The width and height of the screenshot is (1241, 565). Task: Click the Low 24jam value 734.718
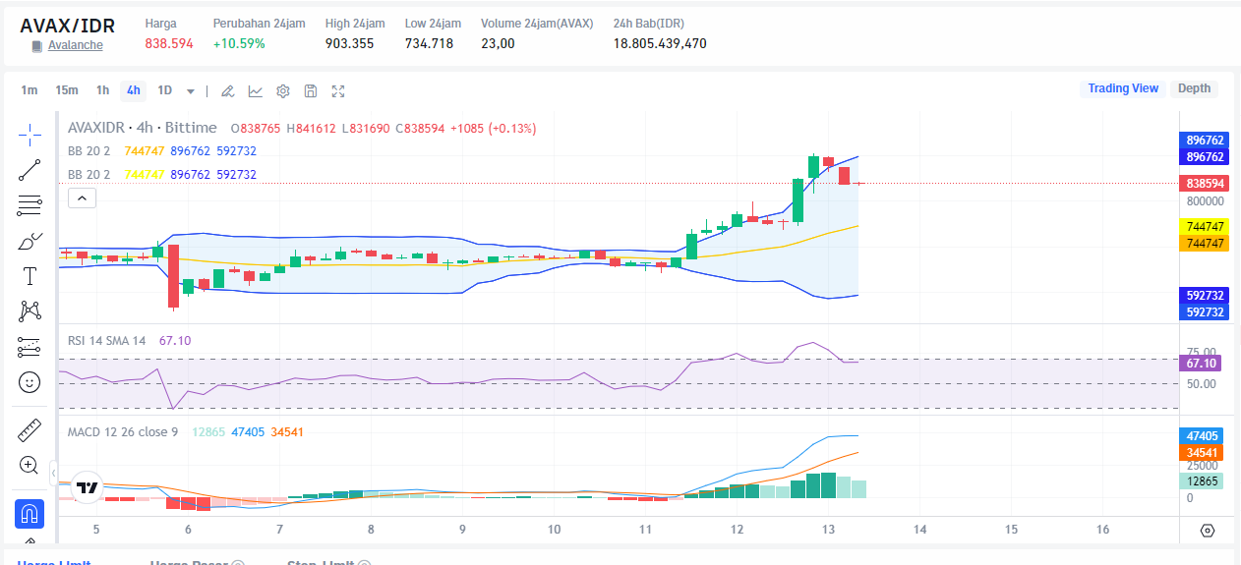coord(429,43)
